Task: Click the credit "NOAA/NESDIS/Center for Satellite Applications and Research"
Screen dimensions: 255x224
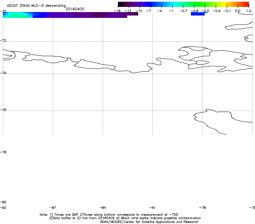Action: (x=149, y=222)
